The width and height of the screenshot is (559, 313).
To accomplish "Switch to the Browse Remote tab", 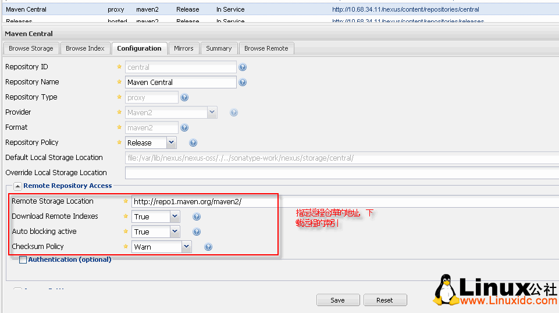I will click(x=266, y=48).
